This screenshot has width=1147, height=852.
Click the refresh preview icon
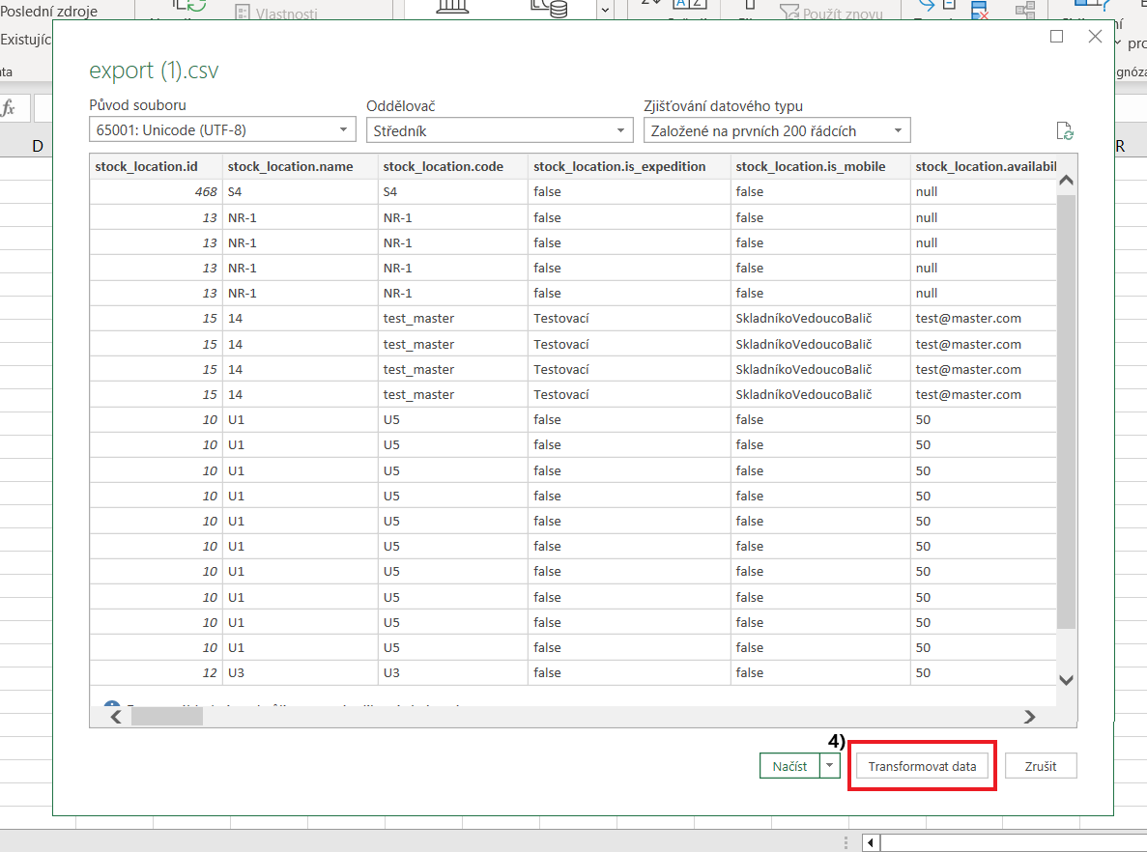(1066, 131)
